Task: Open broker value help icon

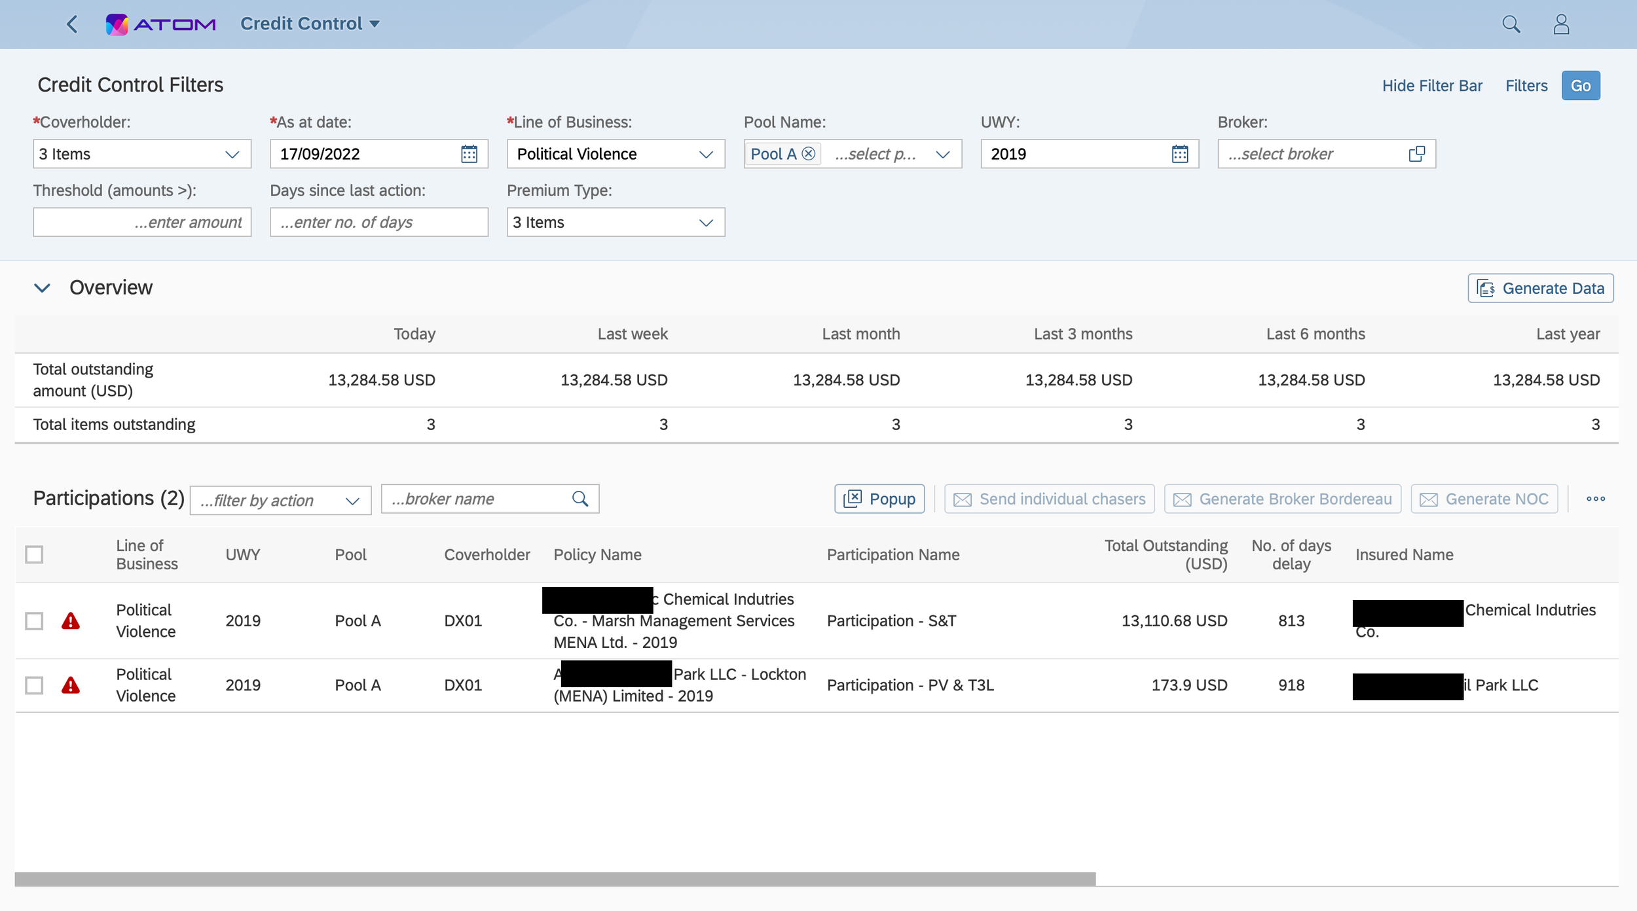Action: 1416,154
